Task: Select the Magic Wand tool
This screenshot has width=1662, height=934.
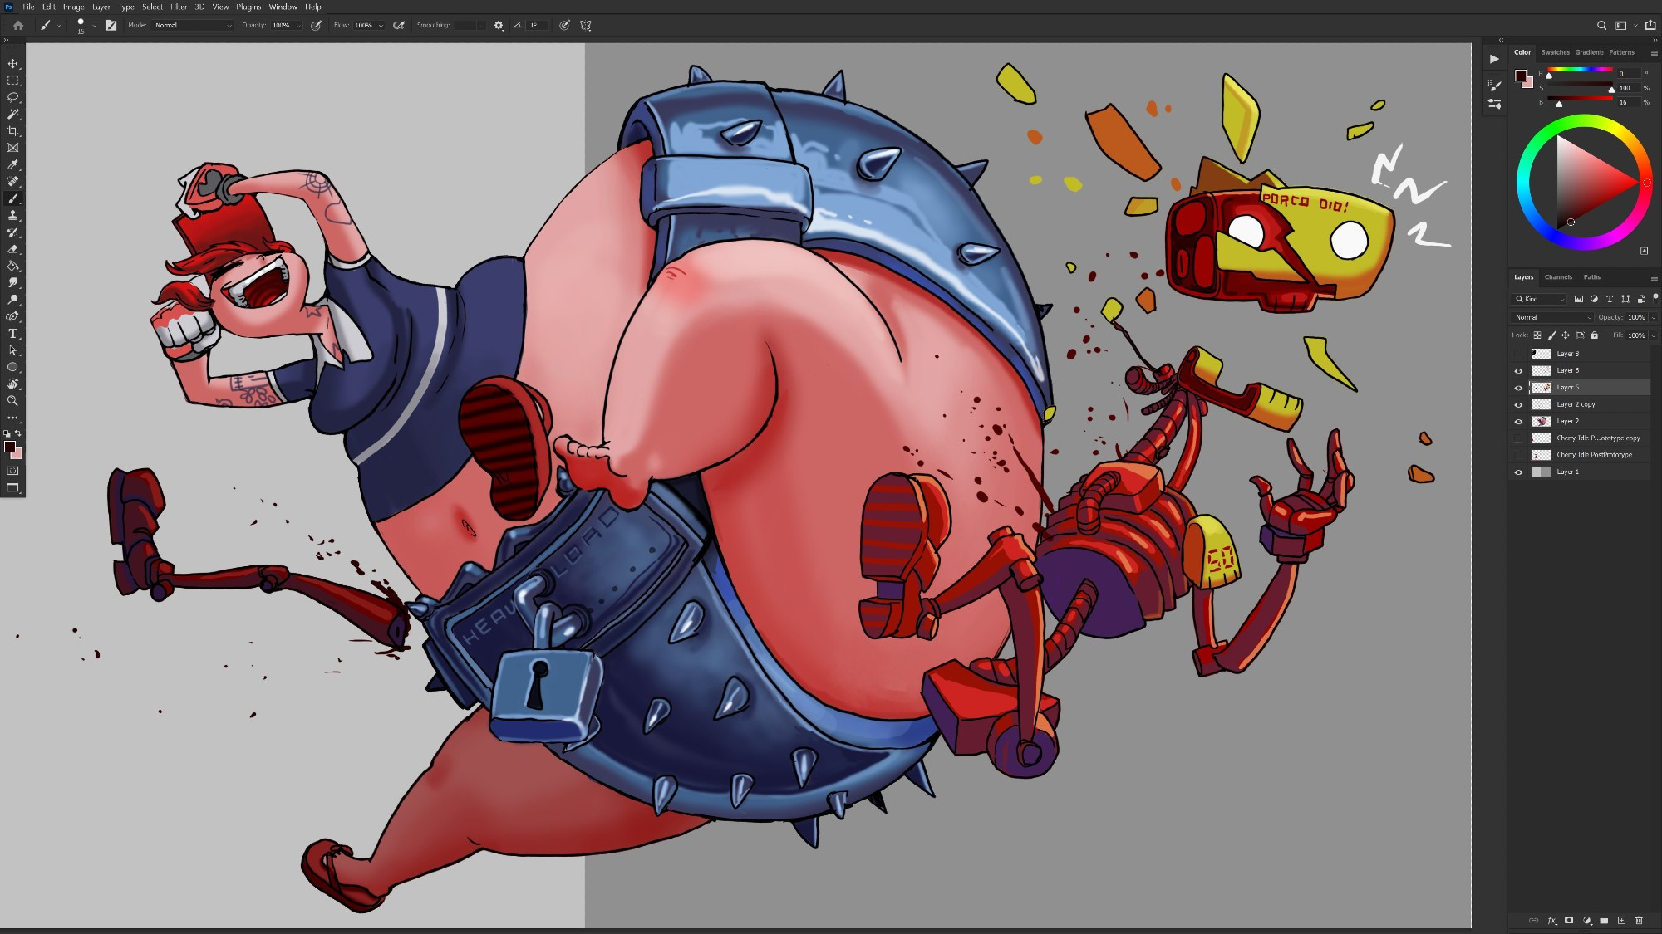Action: pyautogui.click(x=12, y=114)
